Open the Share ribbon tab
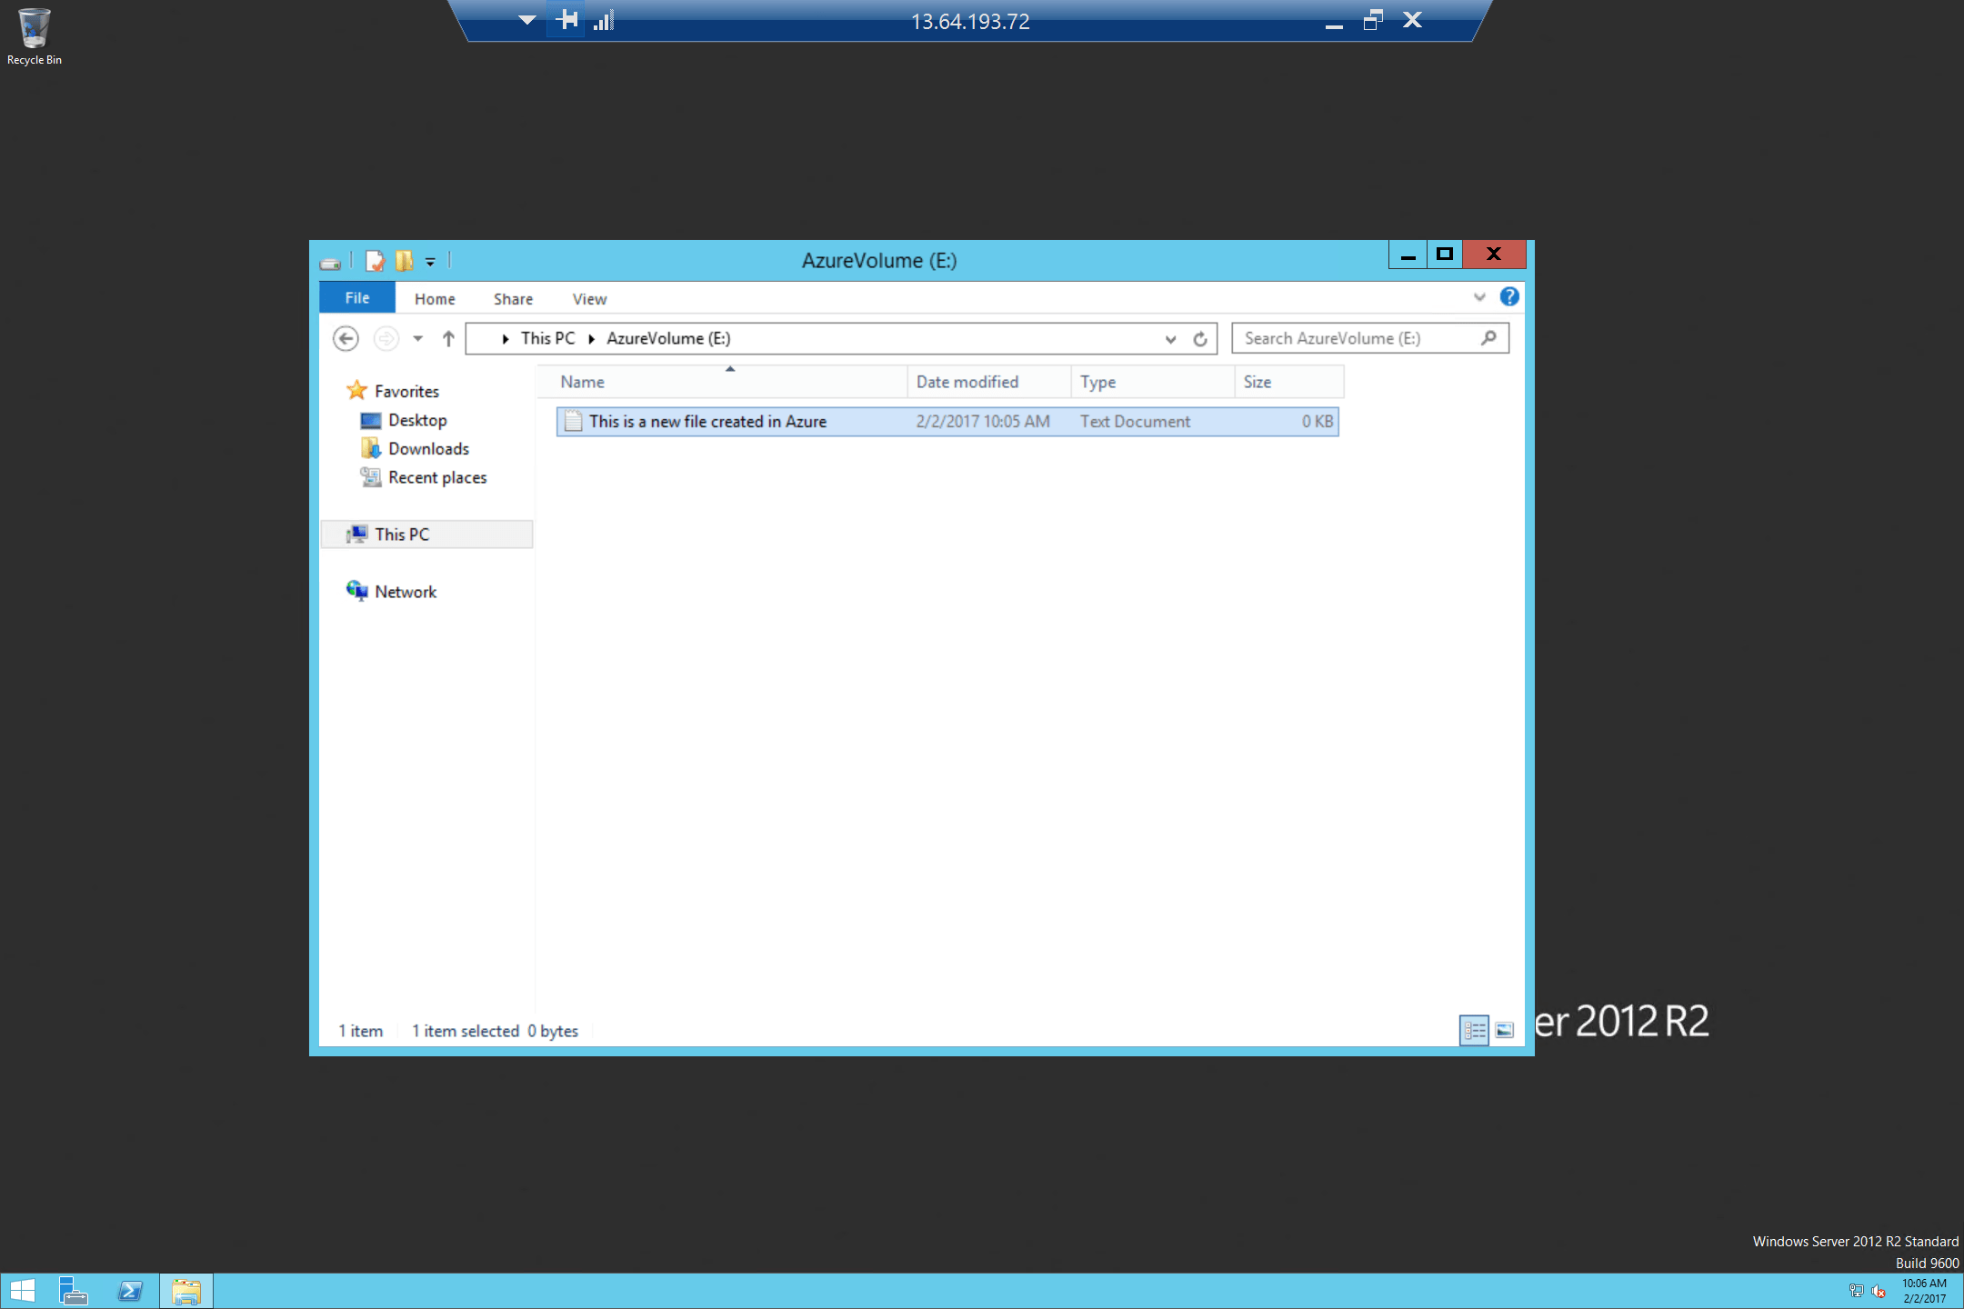 click(512, 298)
